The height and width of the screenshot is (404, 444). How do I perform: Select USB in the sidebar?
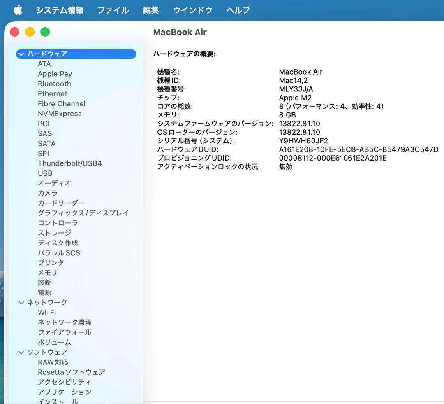point(45,173)
